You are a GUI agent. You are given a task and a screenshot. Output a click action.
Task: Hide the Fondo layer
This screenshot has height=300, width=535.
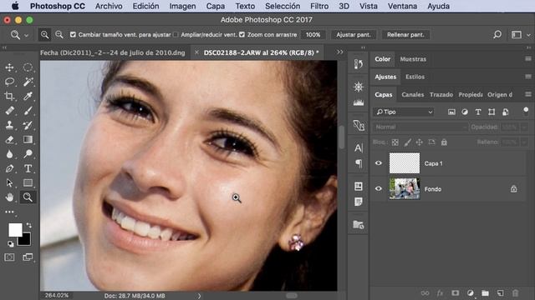click(379, 188)
